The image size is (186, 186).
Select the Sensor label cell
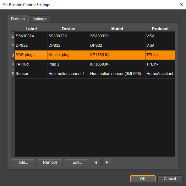(x=31, y=74)
